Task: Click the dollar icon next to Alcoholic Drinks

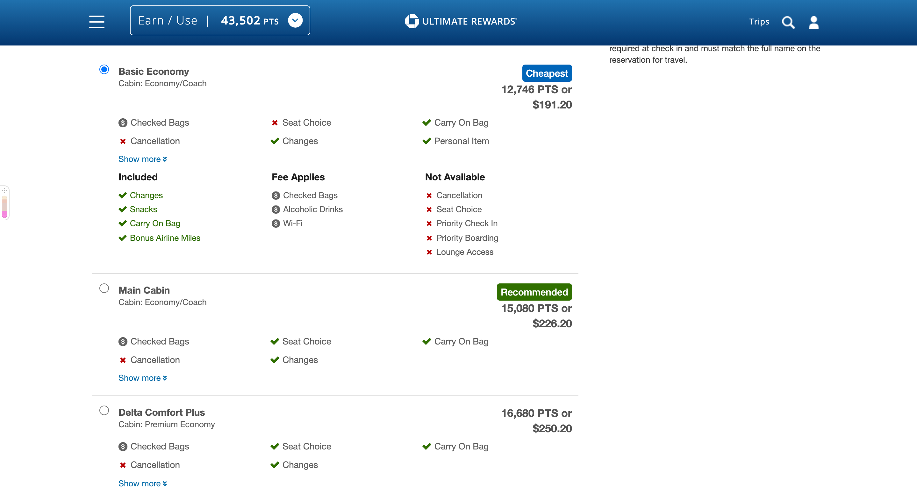Action: pos(276,209)
